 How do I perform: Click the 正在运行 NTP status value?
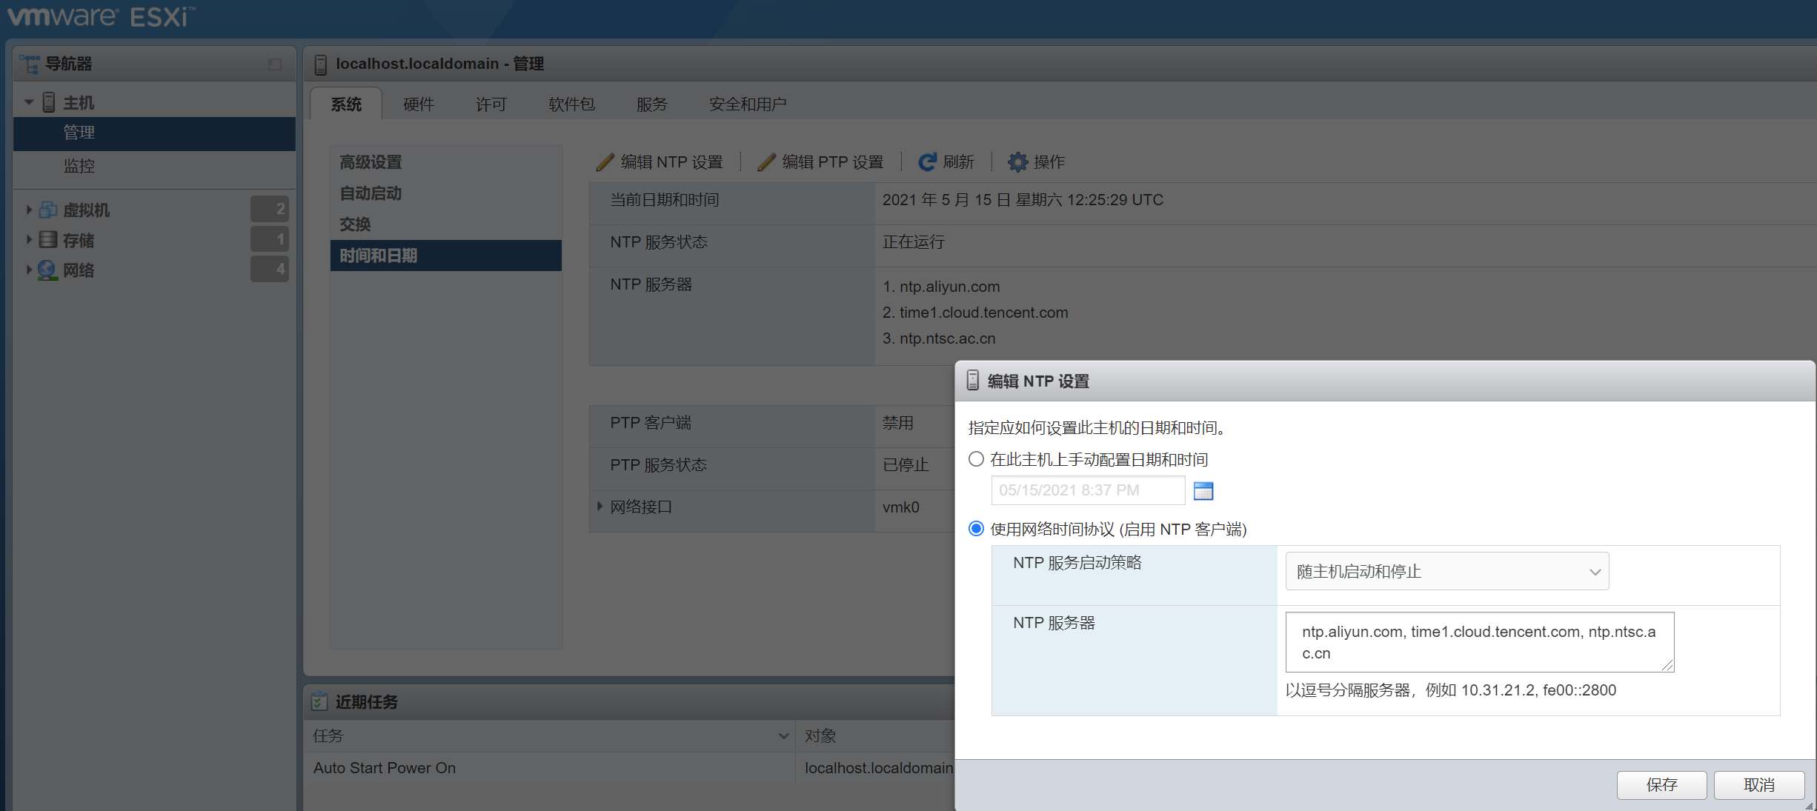(x=913, y=242)
